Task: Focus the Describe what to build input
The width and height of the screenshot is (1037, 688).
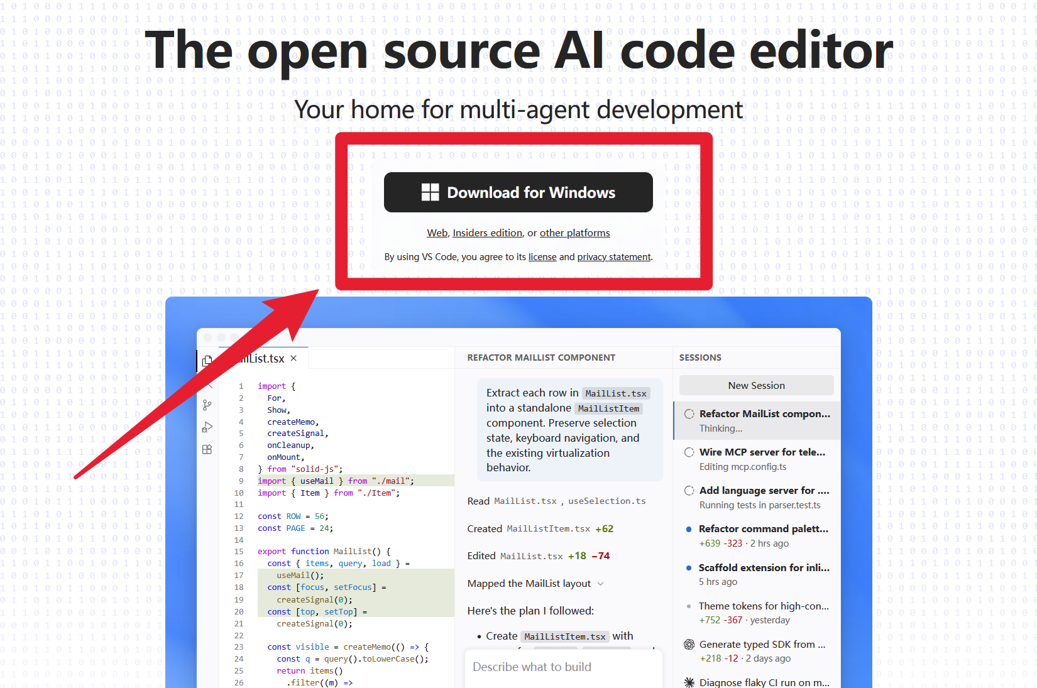Action: coord(564,667)
